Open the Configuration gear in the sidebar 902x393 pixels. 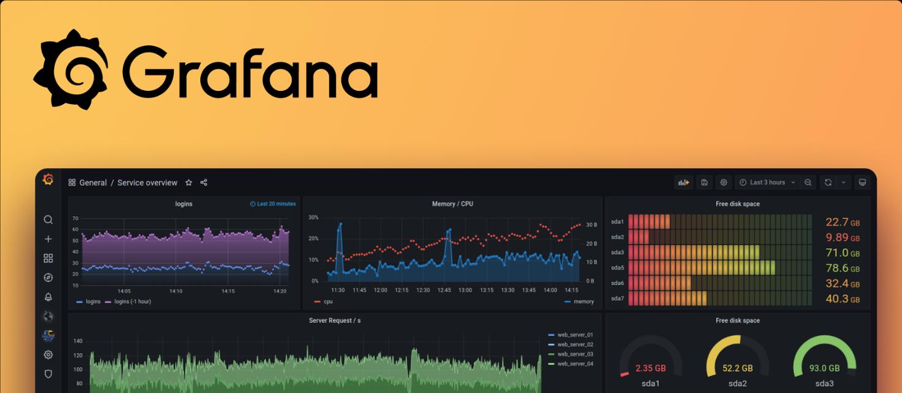[48, 355]
